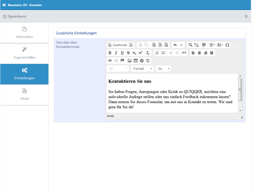Image resolution: width=255 pixels, height=191 pixels.
Task: Click the anchor flag icon
Action: 122,60
